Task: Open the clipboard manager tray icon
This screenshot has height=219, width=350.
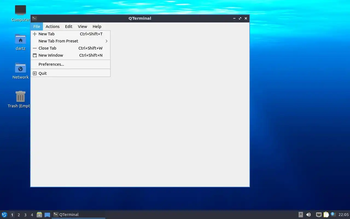Action: pyautogui.click(x=326, y=215)
